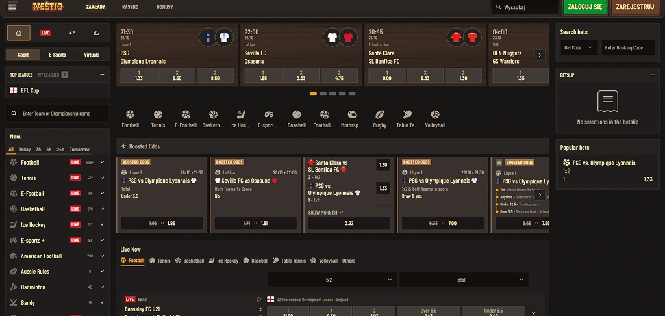The image size is (665, 316).
Task: Open the hamburger menu icon
Action: 12,7
